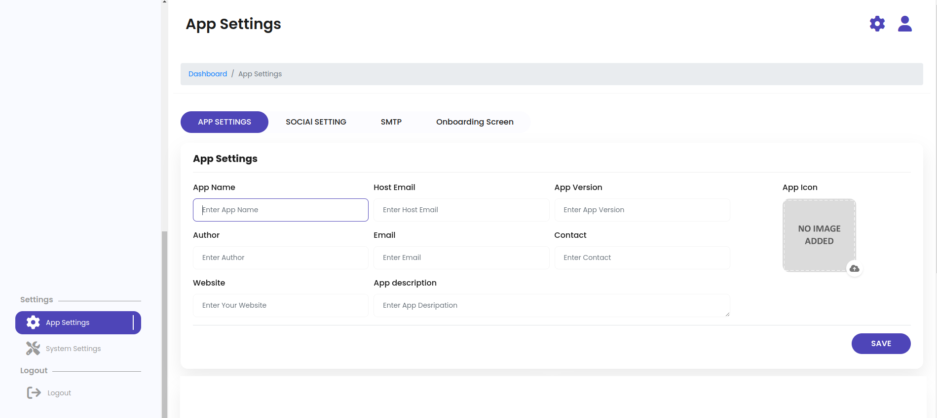Click the sidebar vertical scrollbar

point(164,320)
